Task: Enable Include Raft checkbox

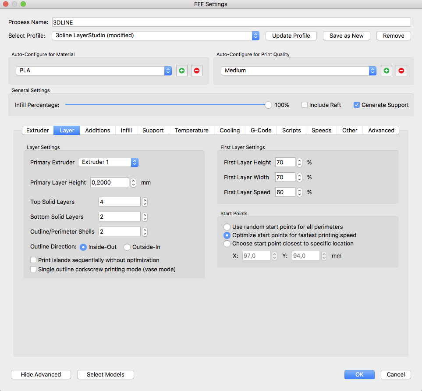Action: pyautogui.click(x=305, y=105)
